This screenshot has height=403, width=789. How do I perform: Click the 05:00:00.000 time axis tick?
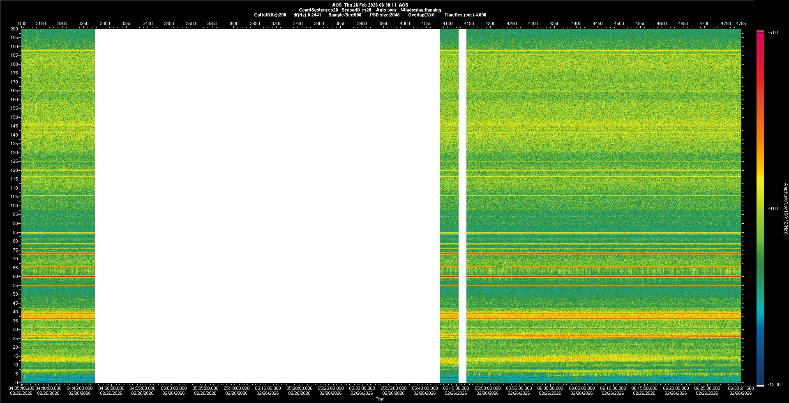173,388
